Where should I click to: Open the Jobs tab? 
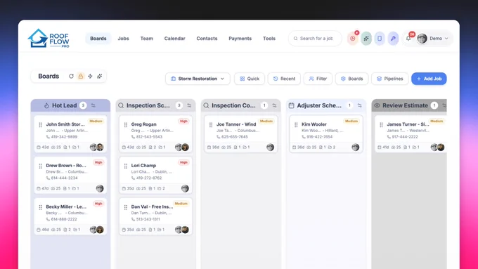pos(123,39)
